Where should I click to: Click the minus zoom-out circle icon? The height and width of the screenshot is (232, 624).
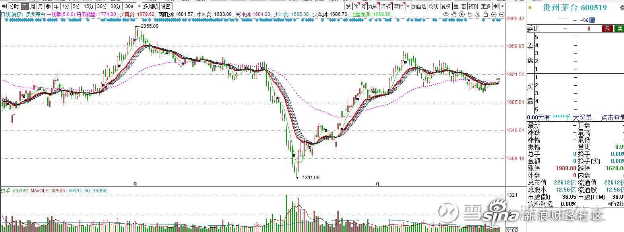tap(502, 14)
